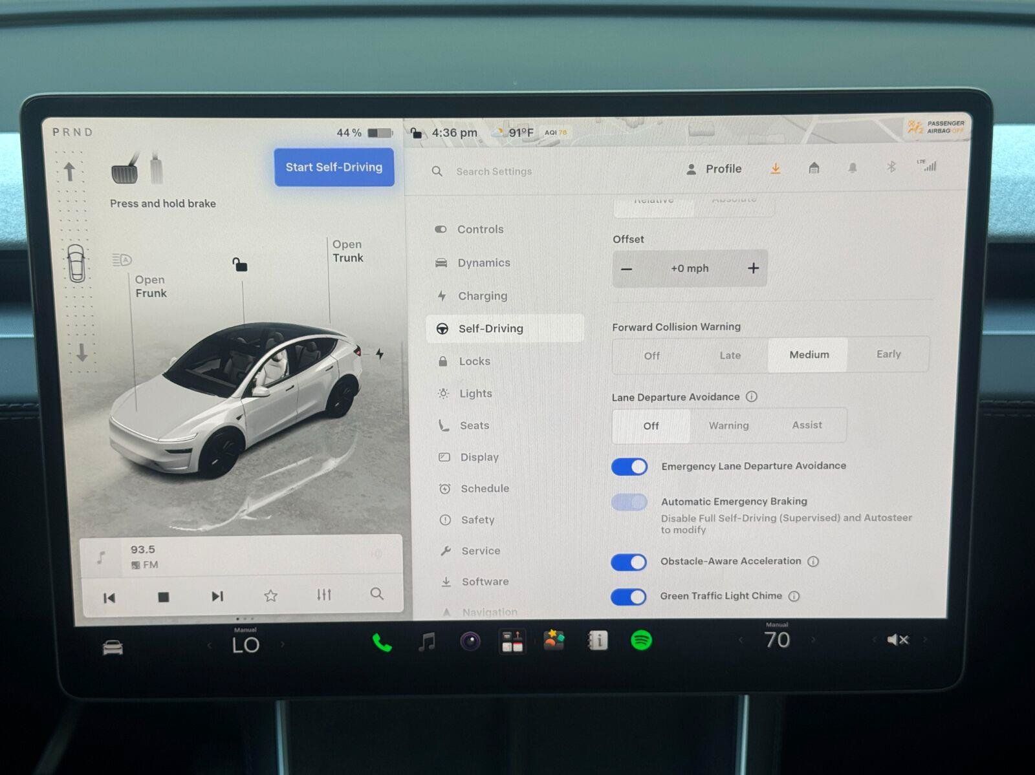Skip to previous radio station
Viewport: 1035px width, 775px height.
[109, 598]
